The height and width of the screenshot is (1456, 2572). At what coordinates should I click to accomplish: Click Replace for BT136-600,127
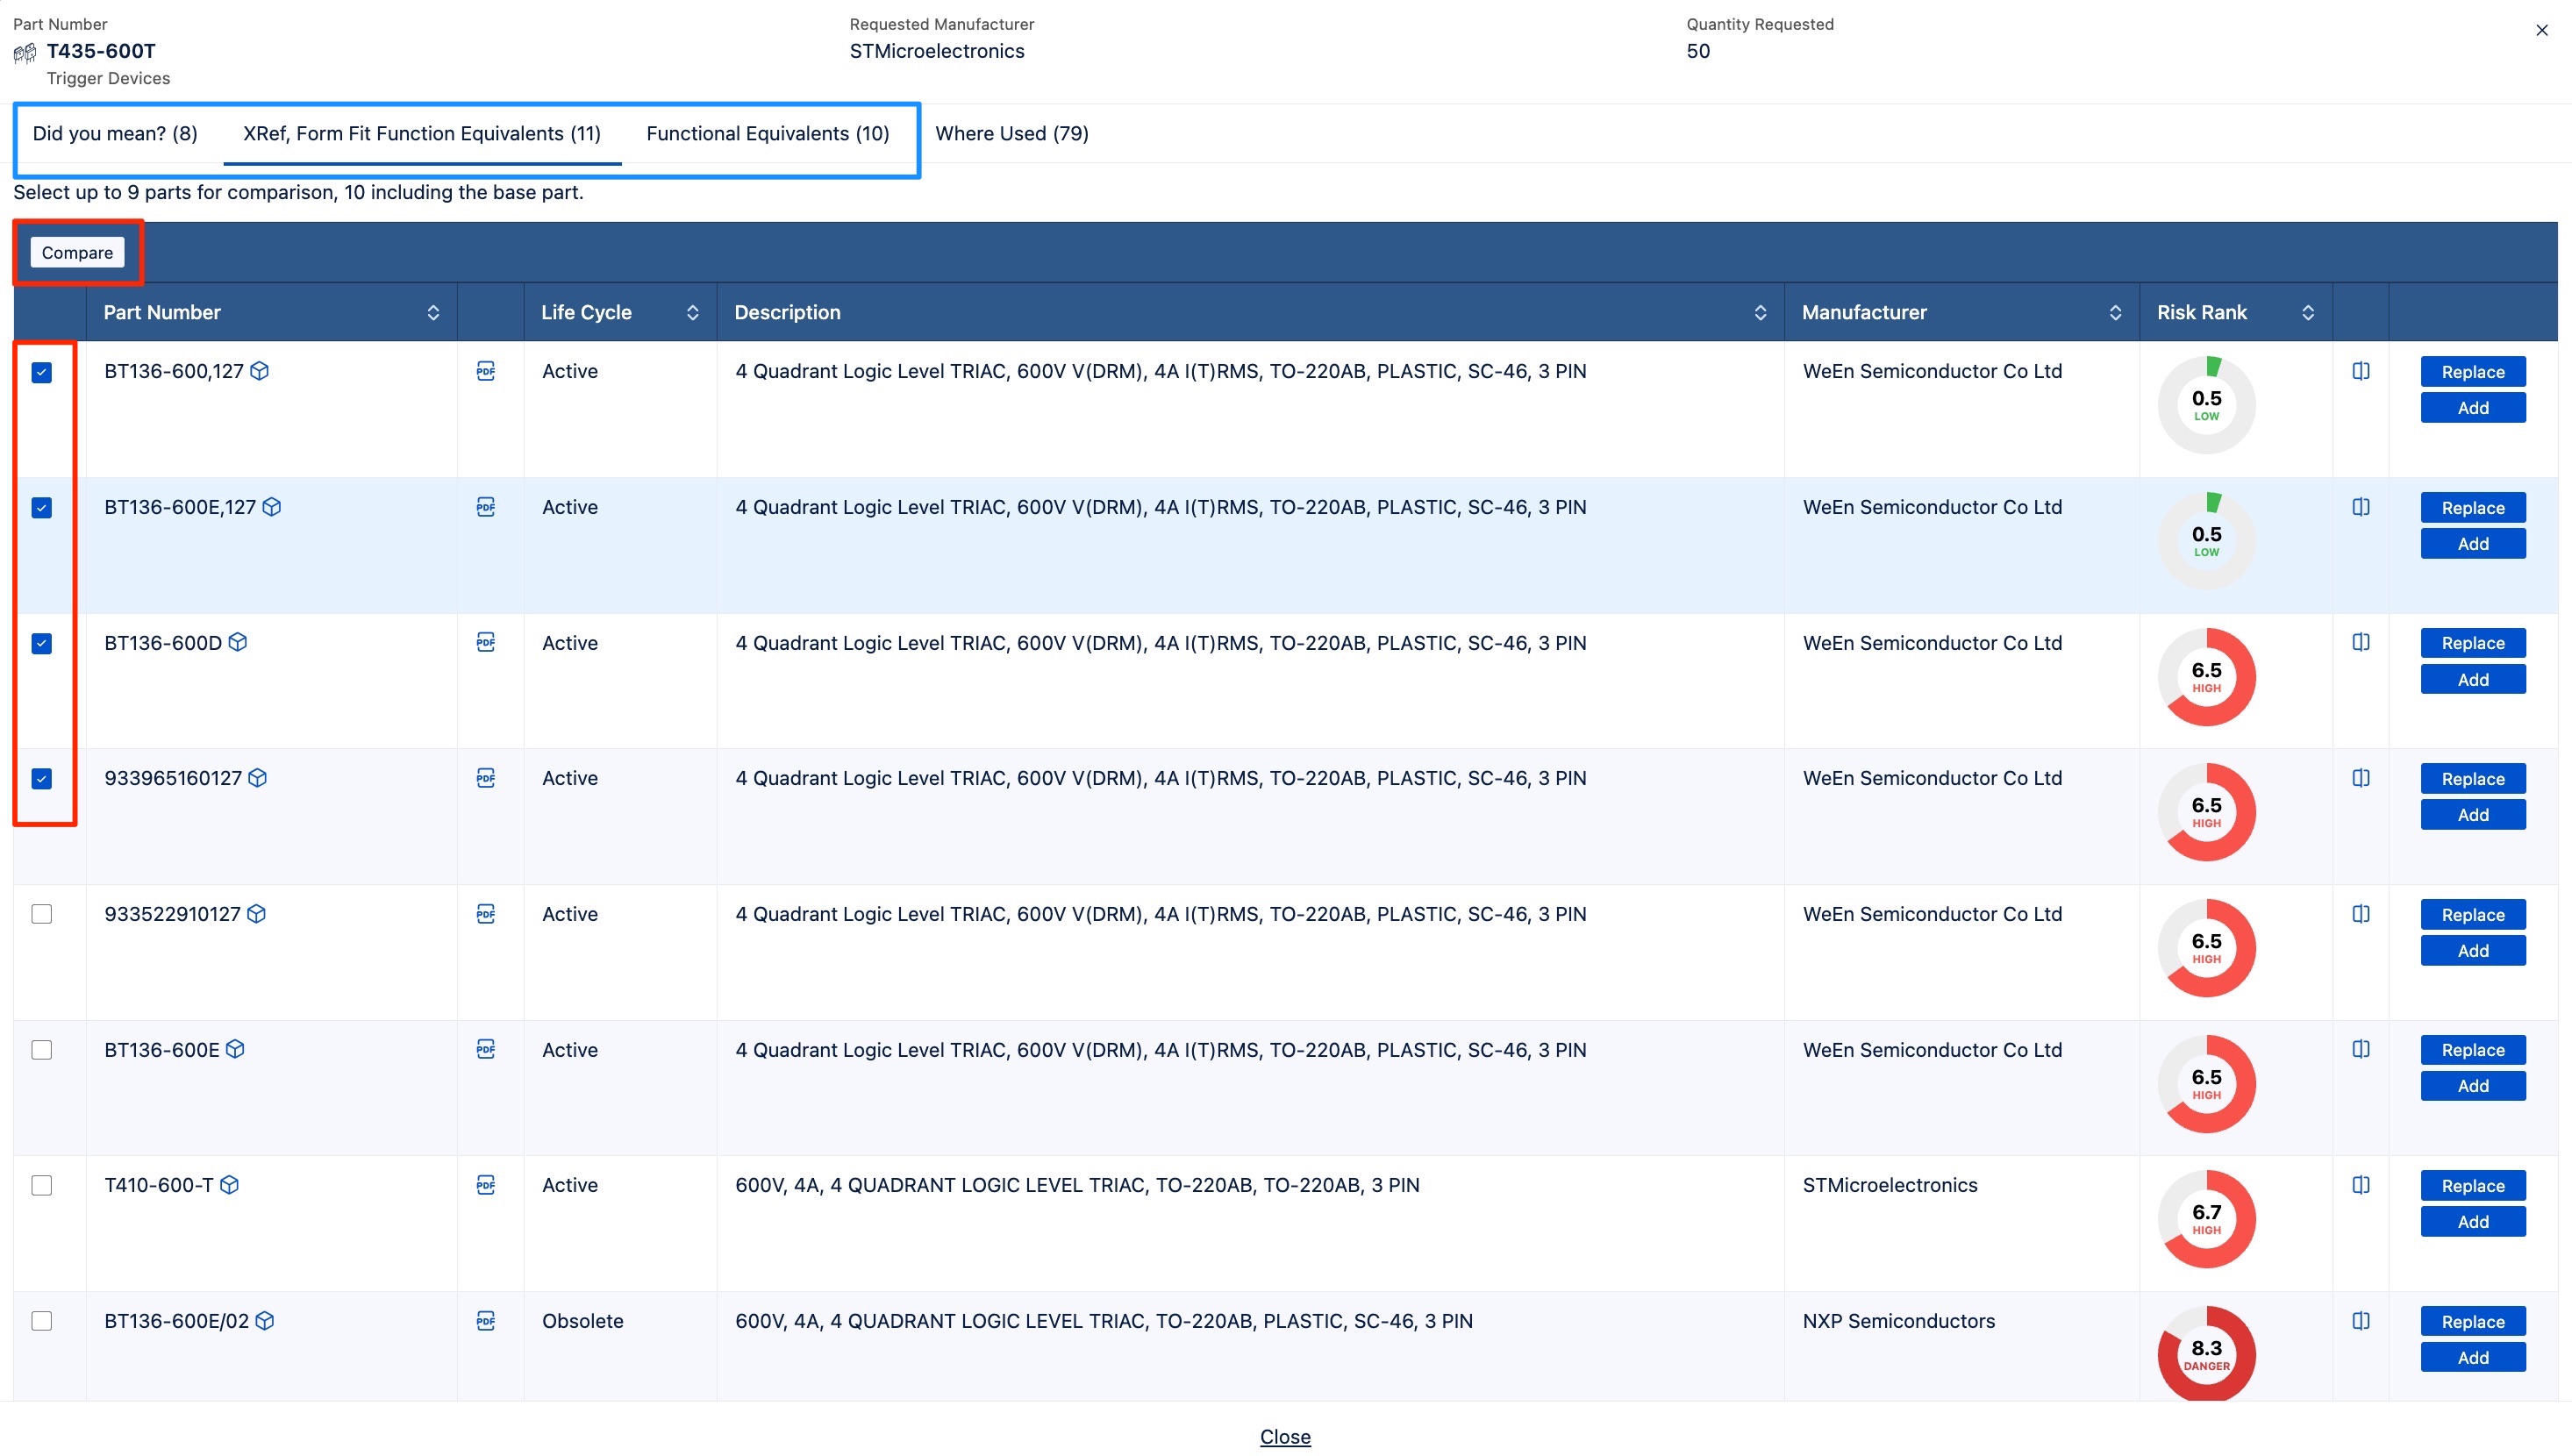pyautogui.click(x=2473, y=372)
